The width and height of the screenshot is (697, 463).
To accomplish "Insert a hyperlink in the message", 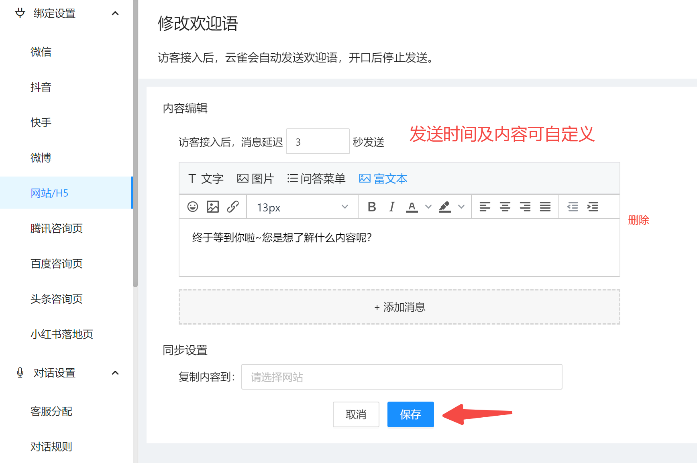I will (233, 207).
